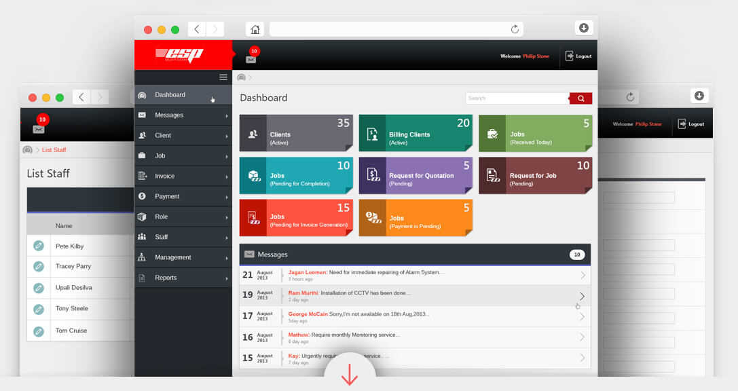Select Messages in the sidebar
The height and width of the screenshot is (391, 738).
183,115
